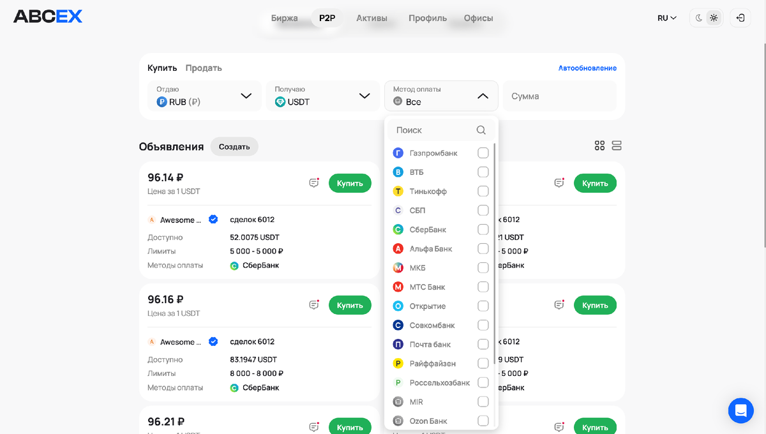Open chat icon on 96.14 ₽ offer
Image resolution: width=766 pixels, height=434 pixels.
click(x=314, y=183)
